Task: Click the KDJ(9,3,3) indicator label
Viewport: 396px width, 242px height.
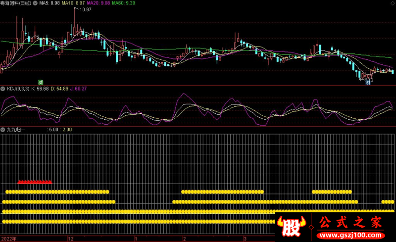Action: click(x=17, y=89)
